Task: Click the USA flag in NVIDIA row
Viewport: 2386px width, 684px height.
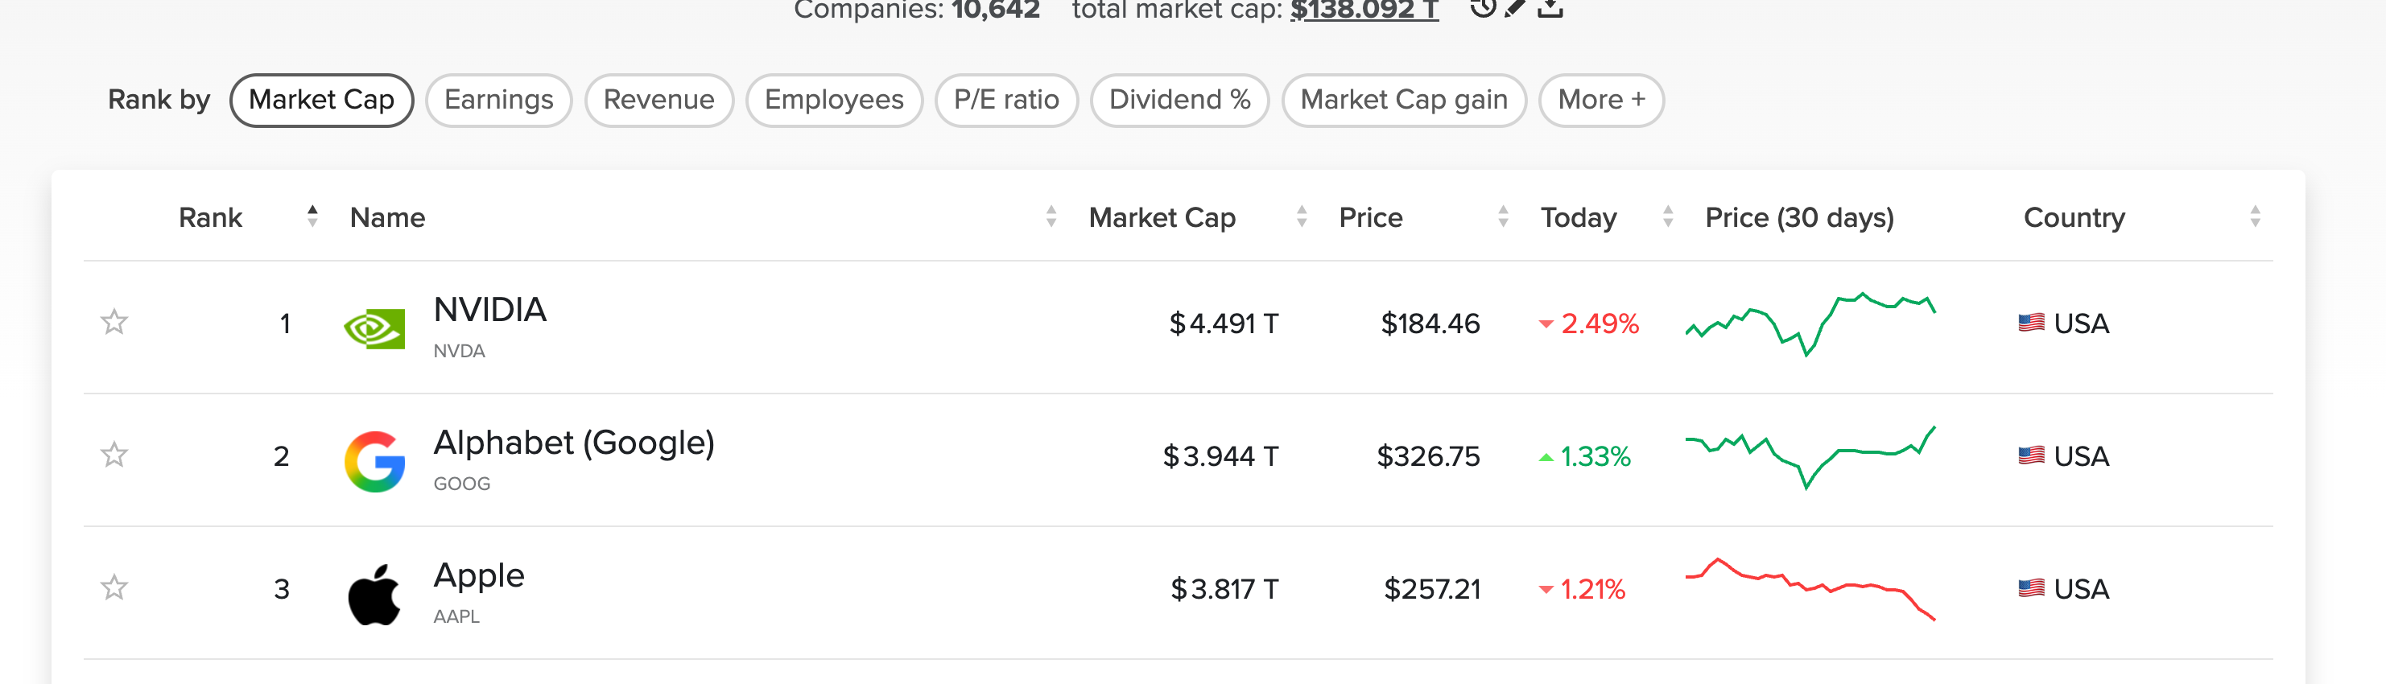Action: 2030,323
